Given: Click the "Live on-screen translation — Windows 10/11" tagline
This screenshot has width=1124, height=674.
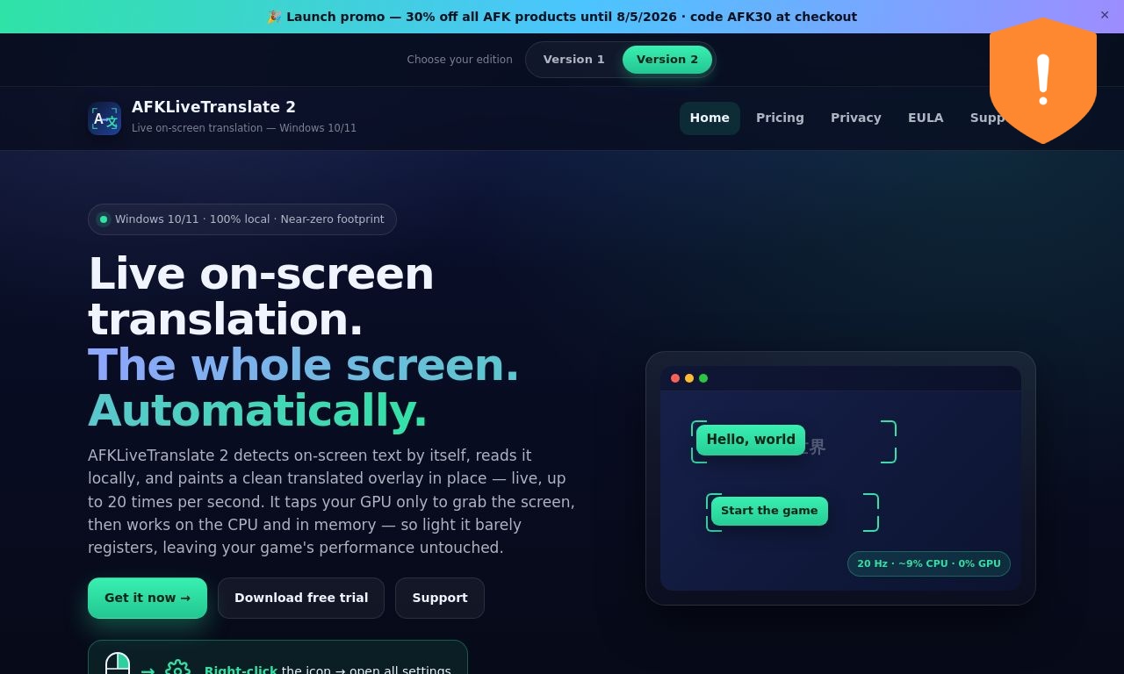Looking at the screenshot, I should [x=244, y=128].
